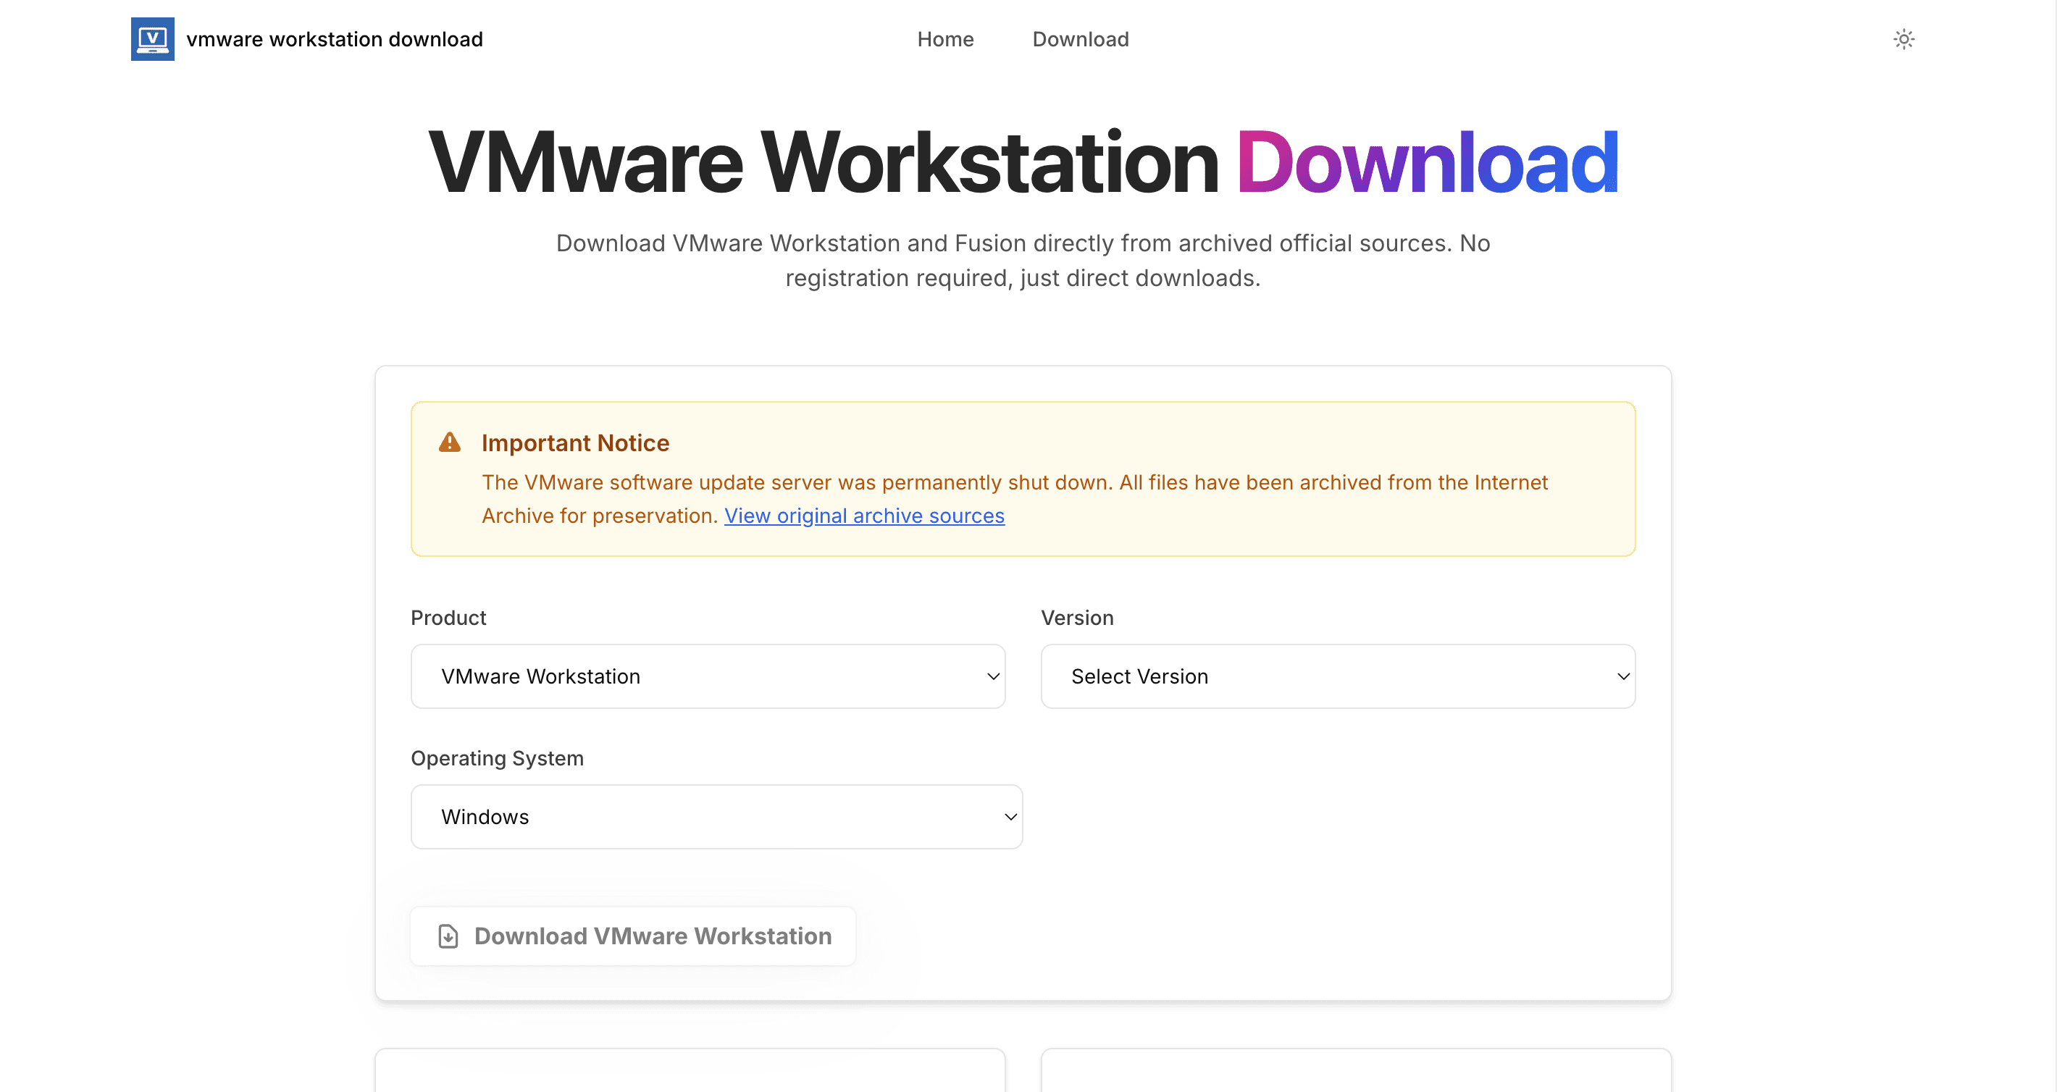Click the warning triangle icon in the notice
Image resolution: width=2057 pixels, height=1092 pixels.
[x=450, y=442]
